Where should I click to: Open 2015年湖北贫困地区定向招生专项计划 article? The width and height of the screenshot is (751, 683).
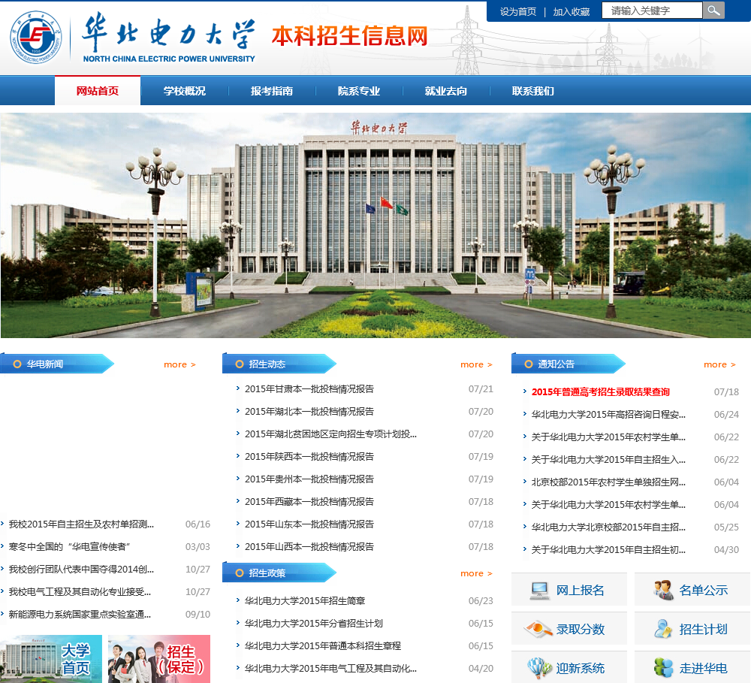point(330,434)
